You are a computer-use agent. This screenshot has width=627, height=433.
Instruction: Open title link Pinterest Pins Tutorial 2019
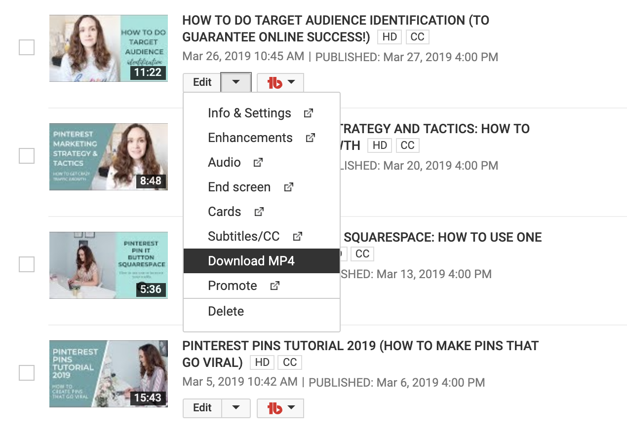(360, 354)
